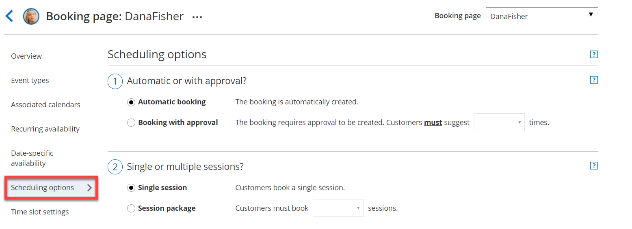632x229 pixels.
Task: Expand the number of sessions dropdown
Action: click(338, 208)
